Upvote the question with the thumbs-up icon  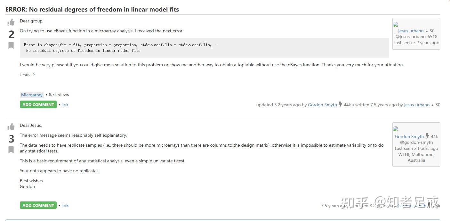pos(11,22)
